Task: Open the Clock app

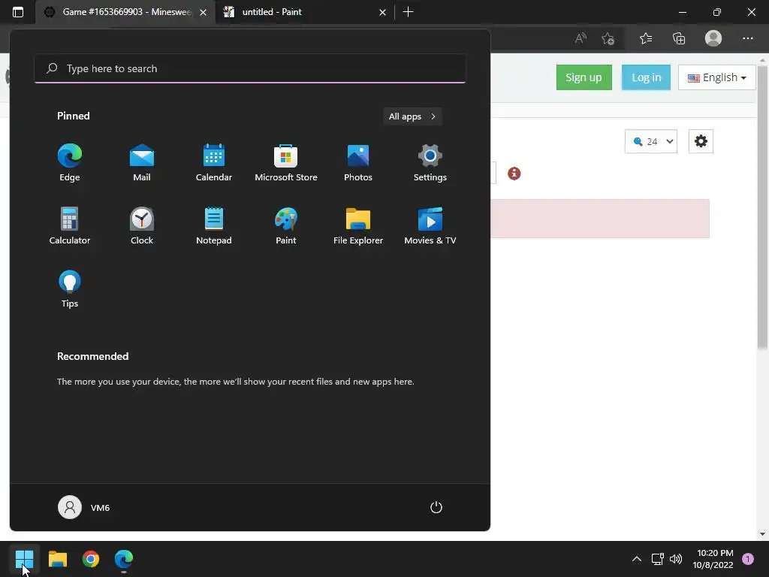Action: tap(142, 225)
